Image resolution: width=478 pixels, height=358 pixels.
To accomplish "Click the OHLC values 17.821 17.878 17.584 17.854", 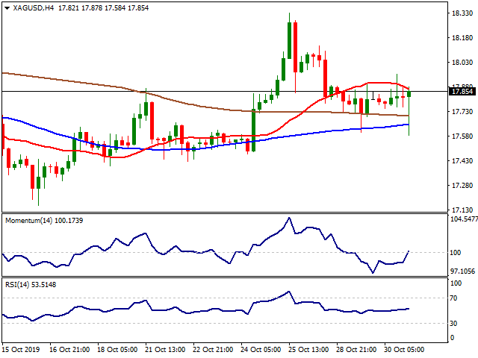I will [103, 8].
